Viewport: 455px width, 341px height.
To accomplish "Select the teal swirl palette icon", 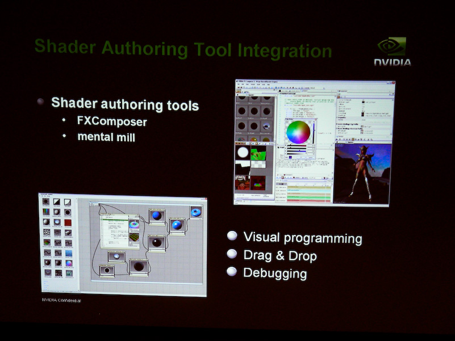I will 69,273.
